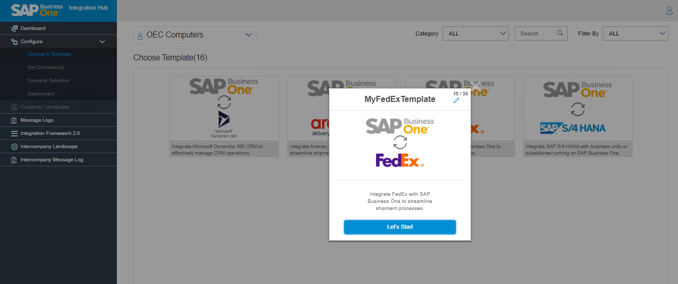This screenshot has height=284, width=678.
Task: Click the user profile icon at top right
Action: coord(669,11)
